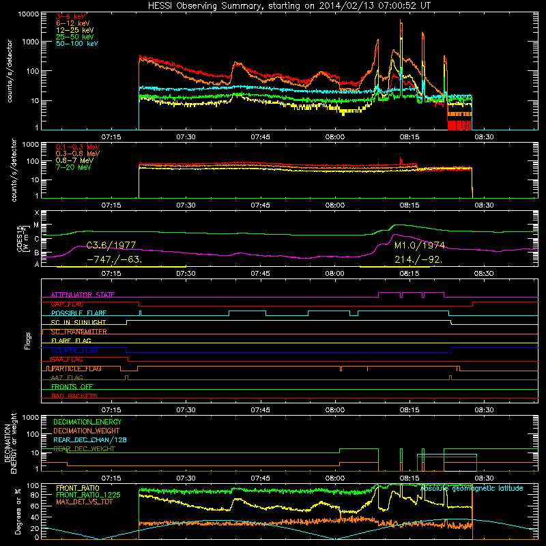Select the ATTENUATOR_STATE flag label
This screenshot has width=546, height=546.
83,295
